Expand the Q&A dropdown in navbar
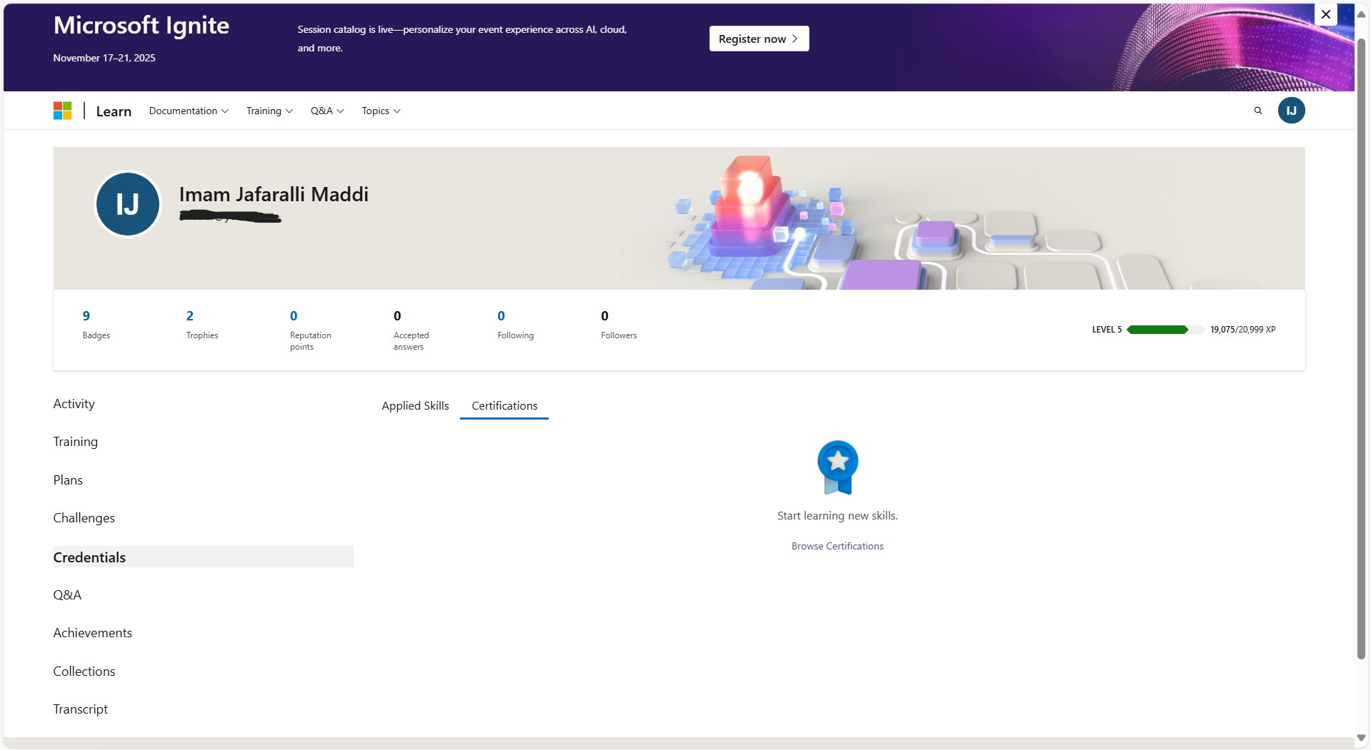1371x750 pixels. tap(327, 111)
